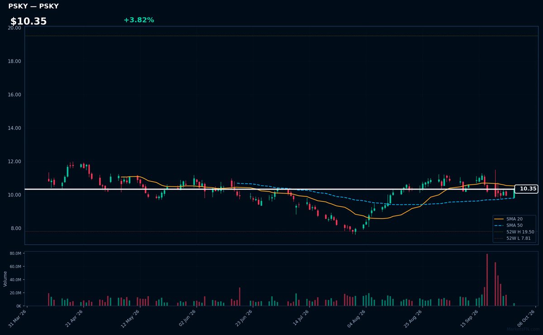This screenshot has height=335, width=543.
Task: Click the 10.00 price axis label
Action: pyautogui.click(x=14, y=195)
